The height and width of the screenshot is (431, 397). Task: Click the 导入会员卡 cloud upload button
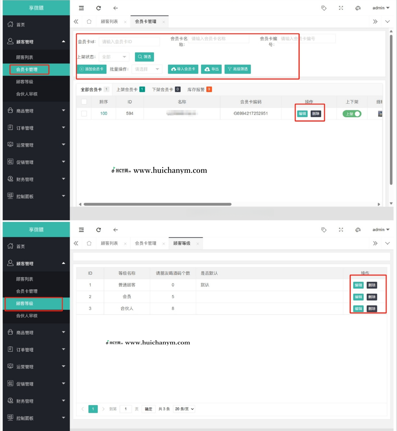183,69
